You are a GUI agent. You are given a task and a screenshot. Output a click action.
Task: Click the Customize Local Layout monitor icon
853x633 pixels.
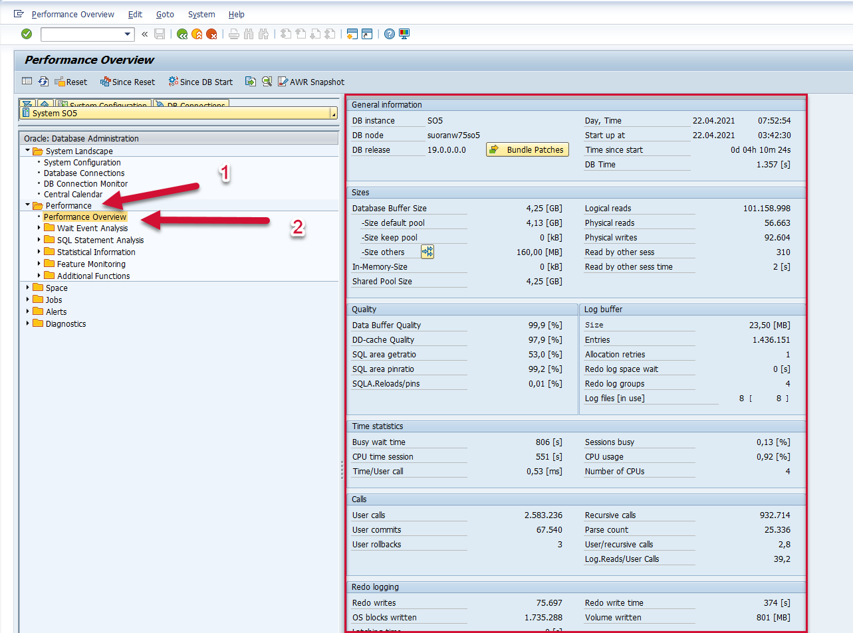pos(404,34)
